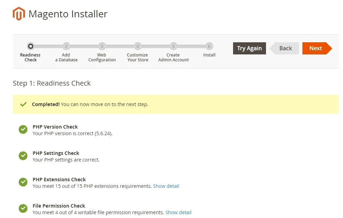Click the Magento logo icon
The height and width of the screenshot is (218, 343).
coord(19,14)
